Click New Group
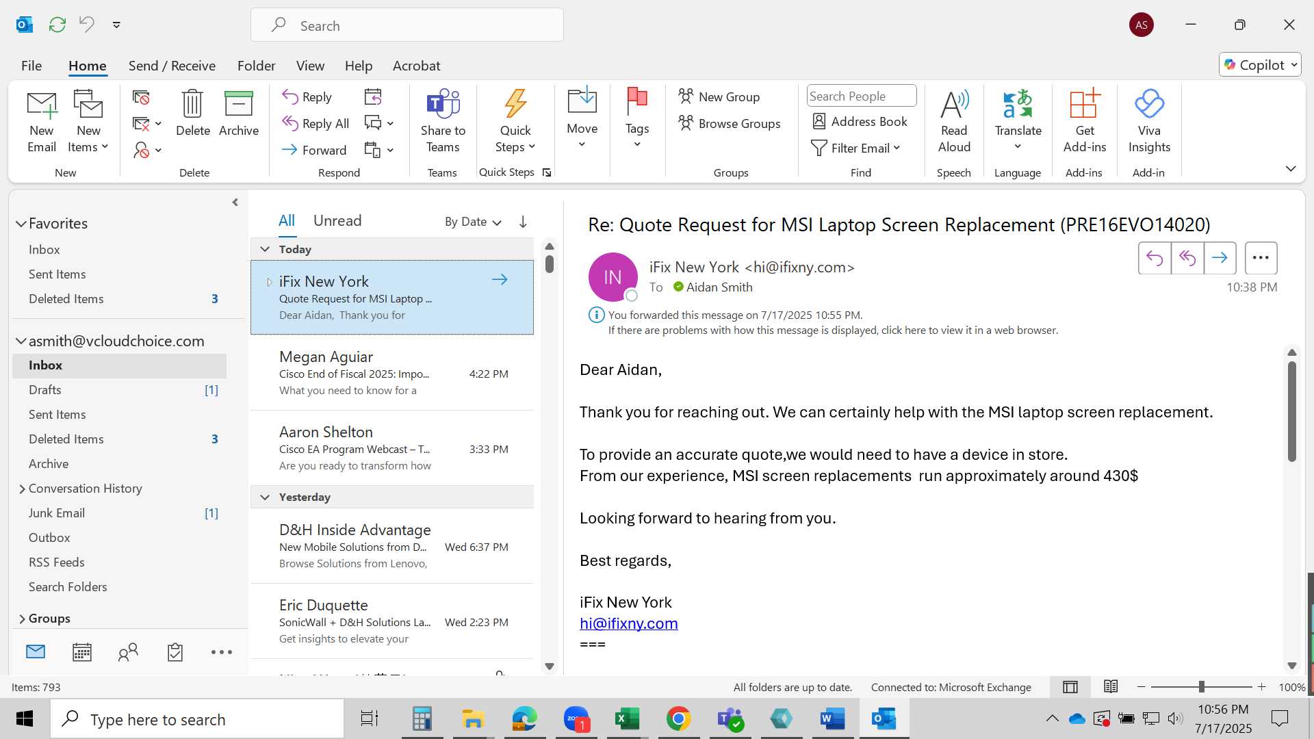This screenshot has width=1314, height=739. pyautogui.click(x=719, y=97)
